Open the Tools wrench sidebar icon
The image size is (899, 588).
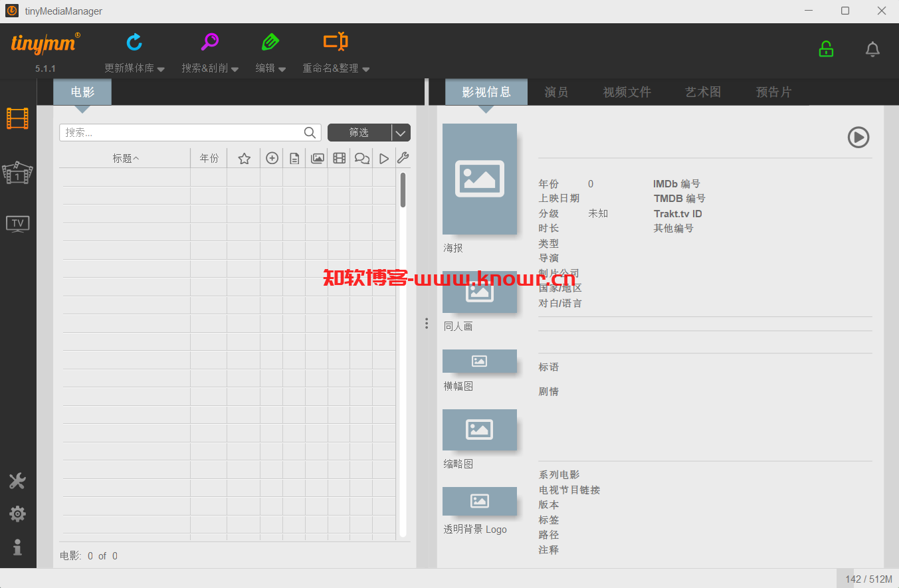[x=17, y=481]
